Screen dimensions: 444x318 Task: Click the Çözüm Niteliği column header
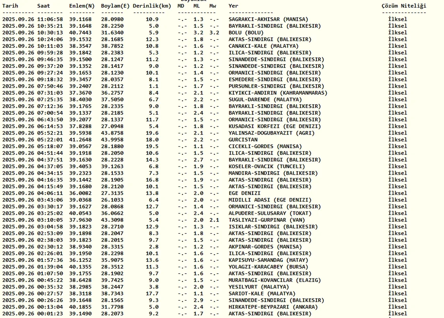(404, 6)
